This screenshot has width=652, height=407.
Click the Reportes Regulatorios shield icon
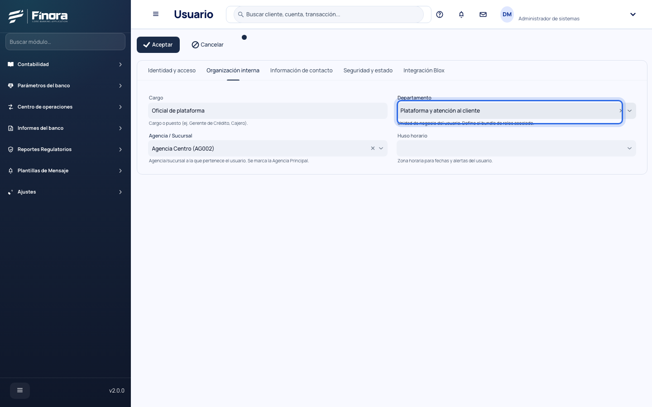tap(11, 149)
